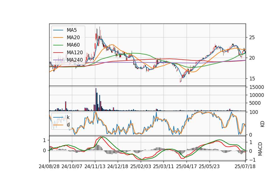Screen dimensions: 273x196
Task: Click the 25/07/18 date axis label
Action: [245, 166]
